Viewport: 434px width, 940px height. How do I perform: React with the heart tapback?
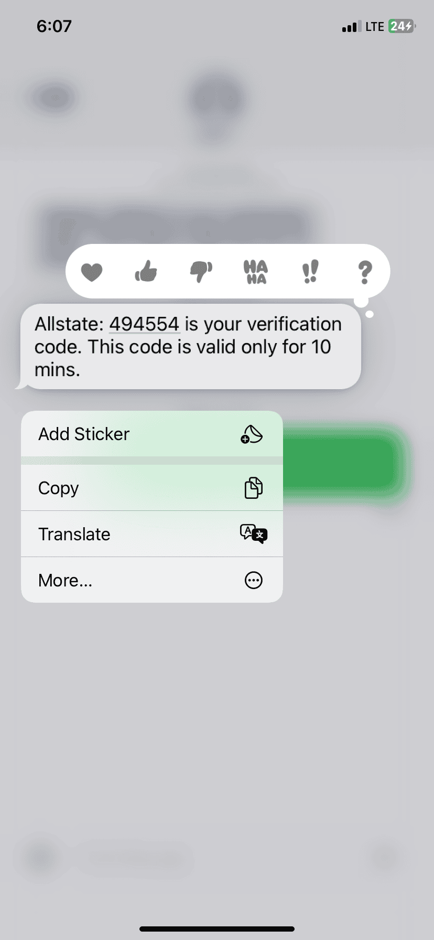coord(91,272)
